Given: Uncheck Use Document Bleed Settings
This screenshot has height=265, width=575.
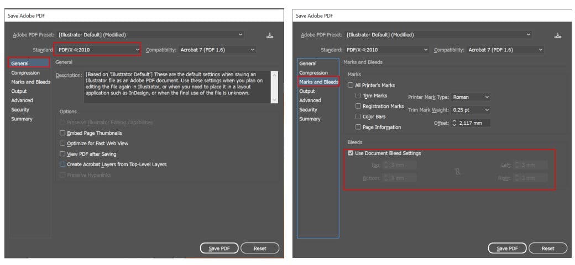Looking at the screenshot, I should (351, 153).
